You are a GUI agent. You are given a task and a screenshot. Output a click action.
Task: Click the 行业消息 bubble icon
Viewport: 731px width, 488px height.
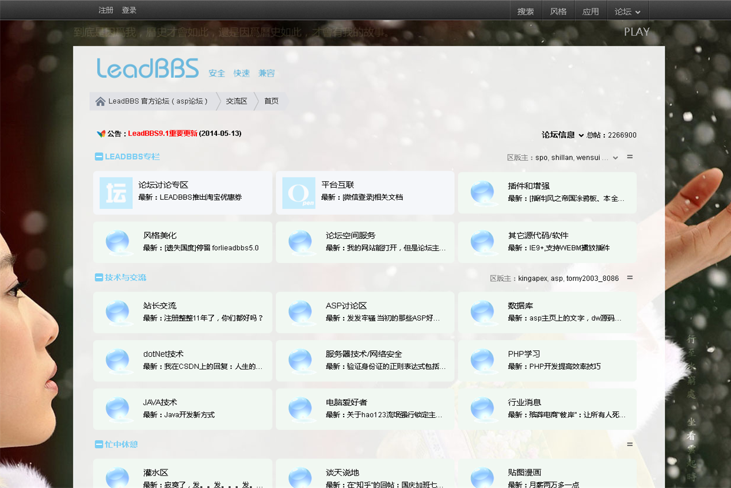[482, 409]
